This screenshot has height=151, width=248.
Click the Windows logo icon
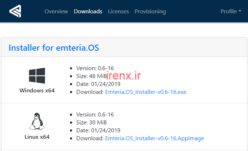tap(37, 76)
